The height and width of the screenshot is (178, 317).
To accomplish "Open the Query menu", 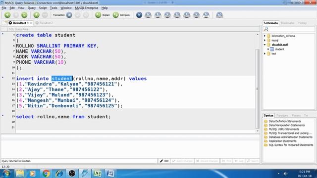I will point(32,8).
